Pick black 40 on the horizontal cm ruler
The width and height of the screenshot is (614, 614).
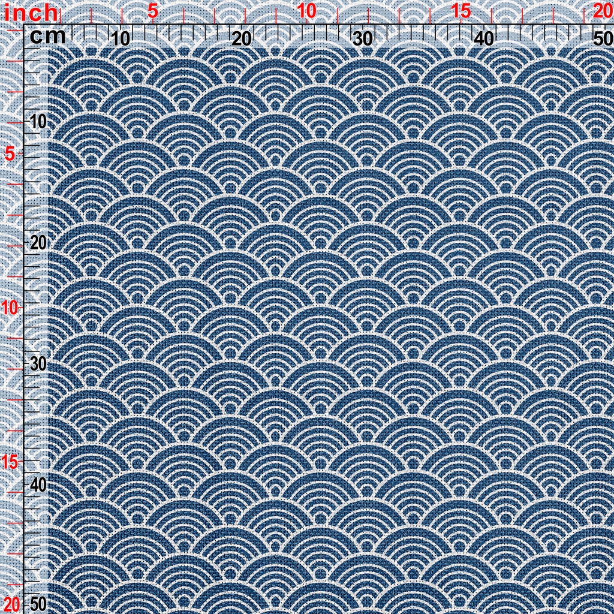[x=484, y=39]
